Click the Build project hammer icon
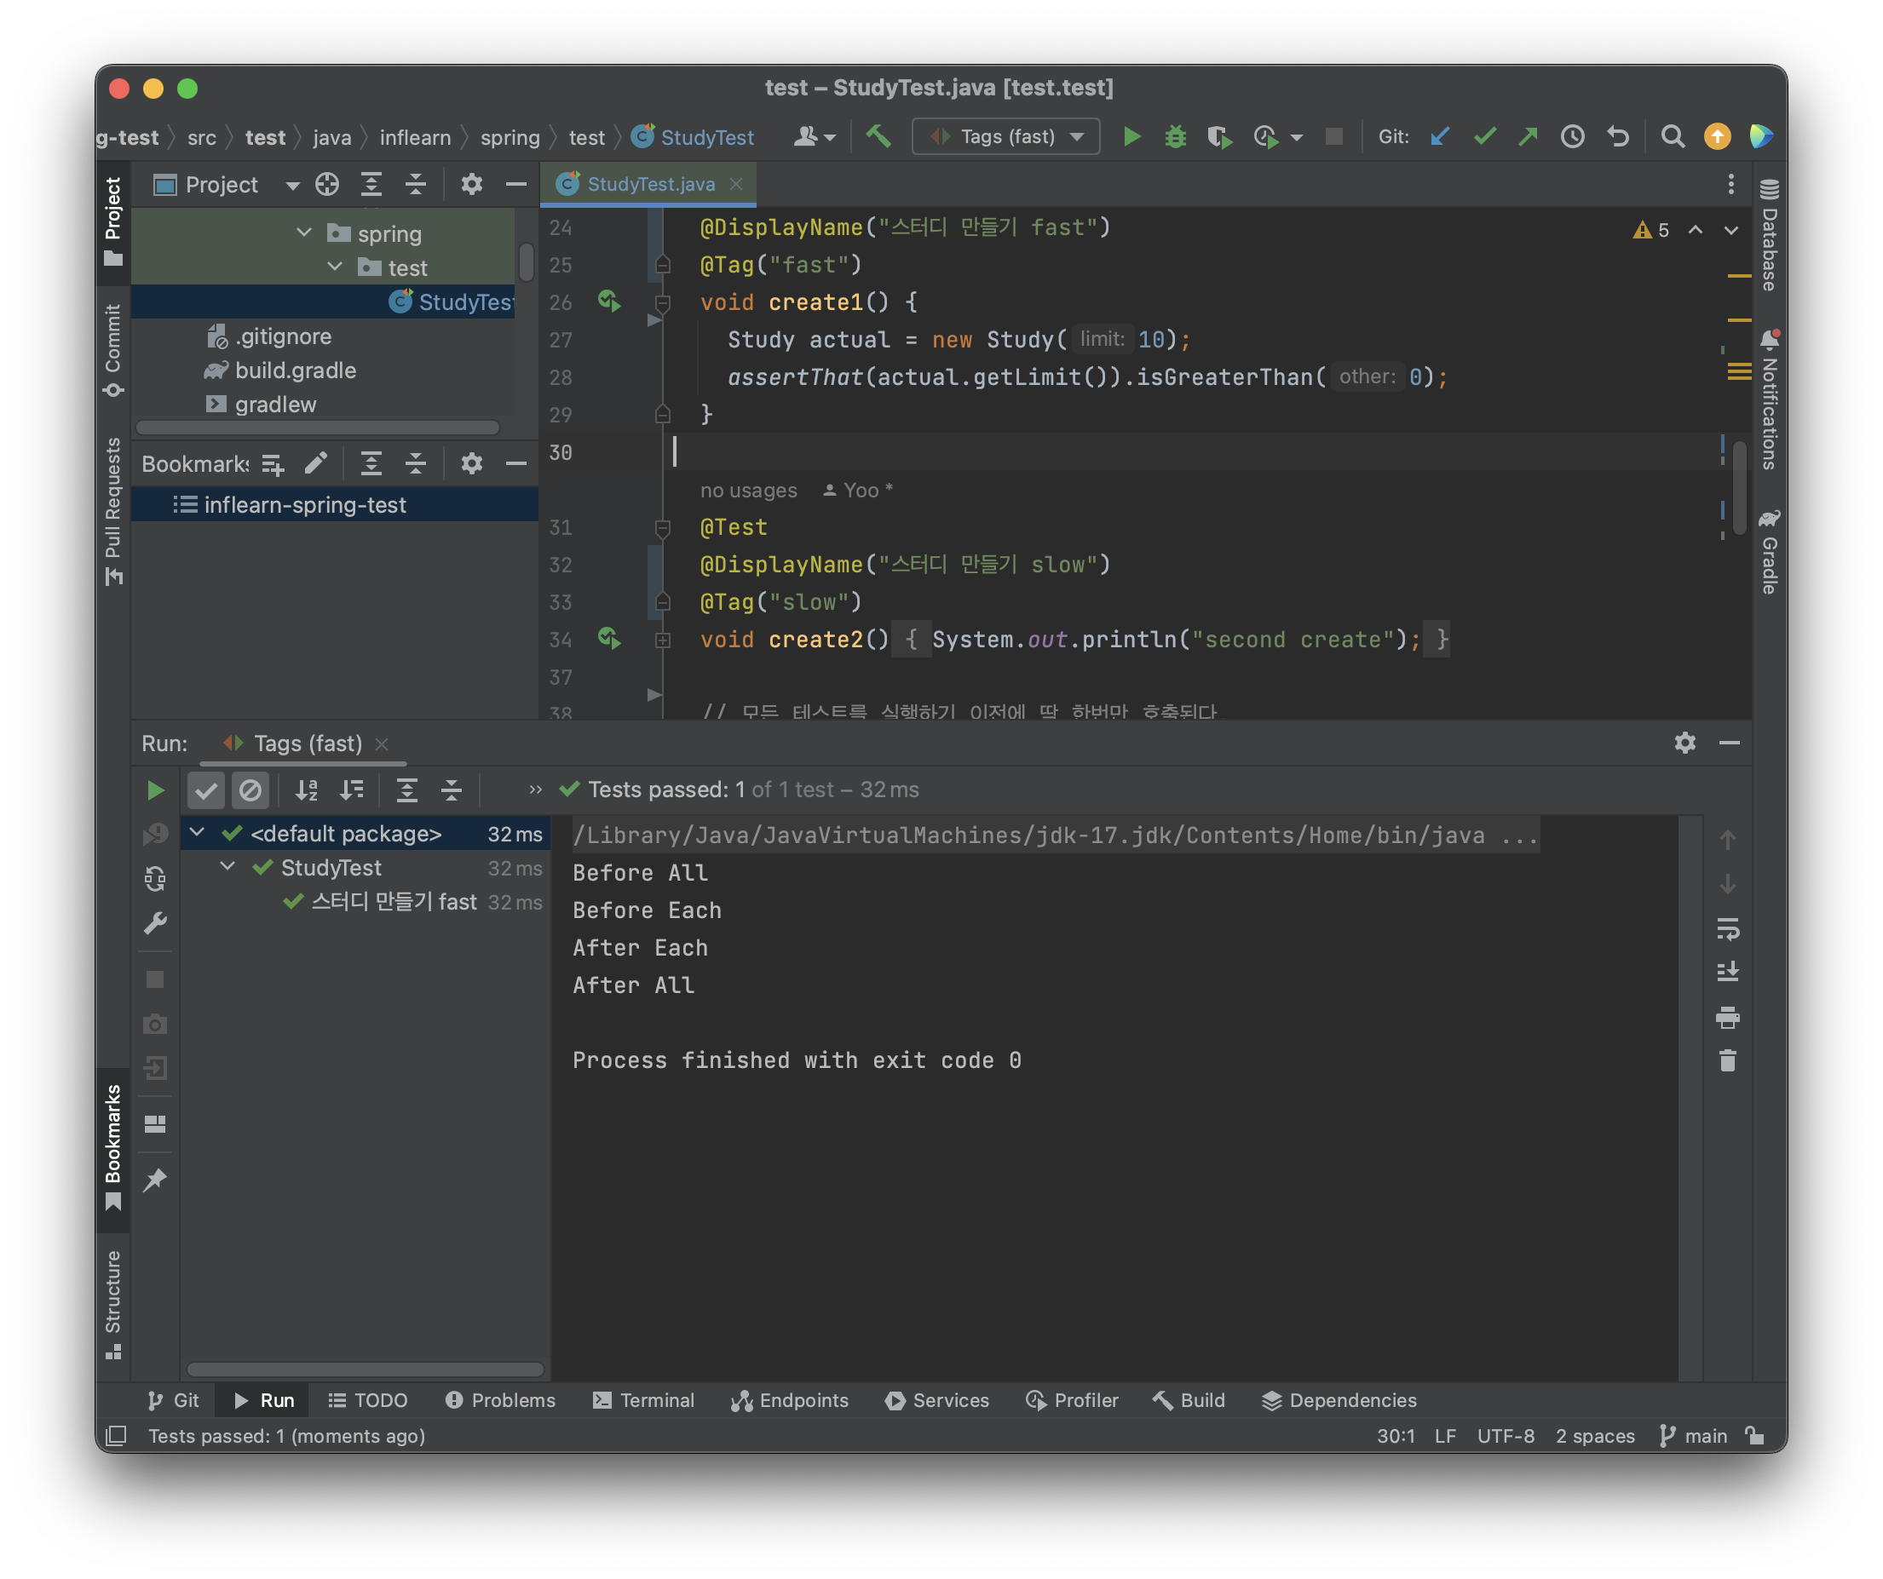Viewport: 1883px width, 1579px height. [x=878, y=137]
